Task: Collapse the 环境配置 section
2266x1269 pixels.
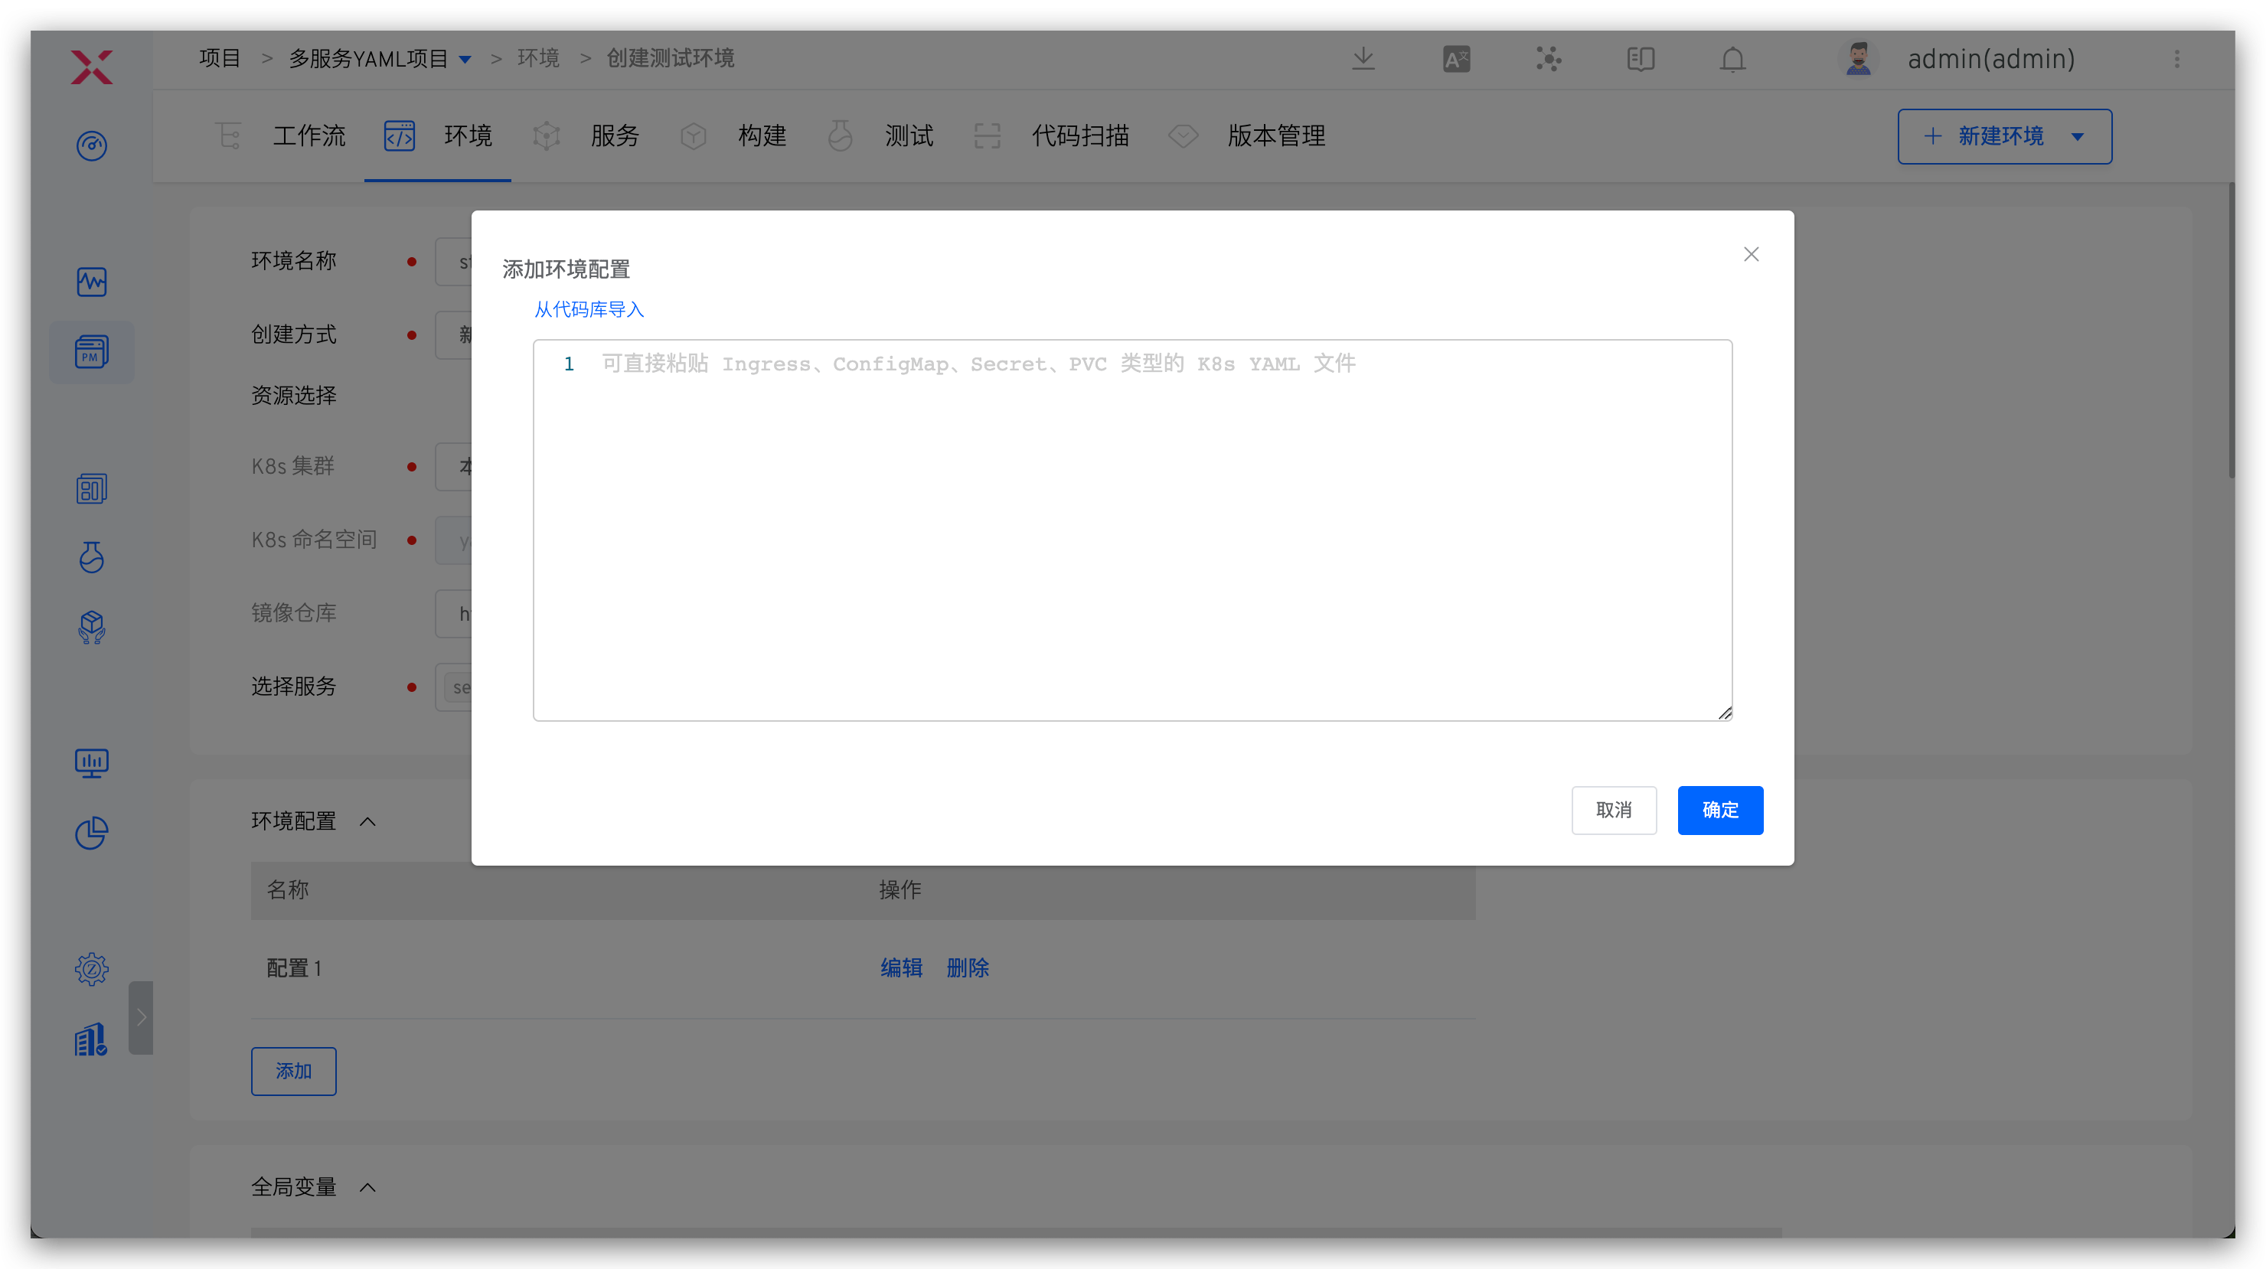Action: pos(367,820)
